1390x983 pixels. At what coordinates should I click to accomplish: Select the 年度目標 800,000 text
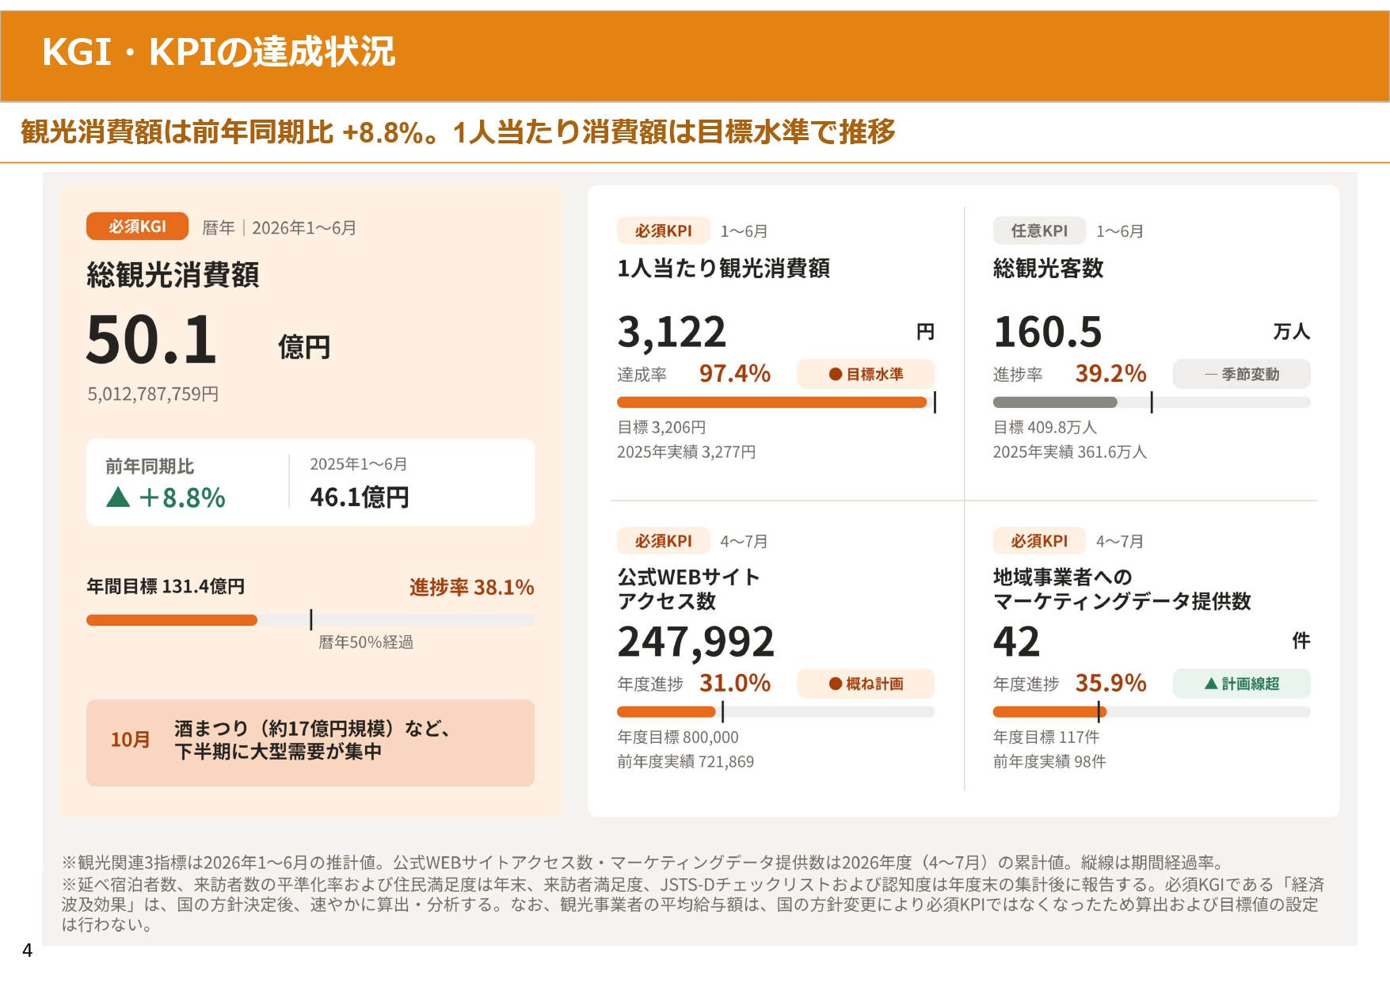tap(678, 737)
